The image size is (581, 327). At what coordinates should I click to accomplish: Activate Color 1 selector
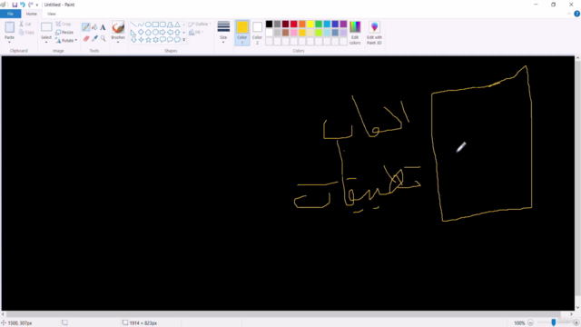[x=242, y=33]
